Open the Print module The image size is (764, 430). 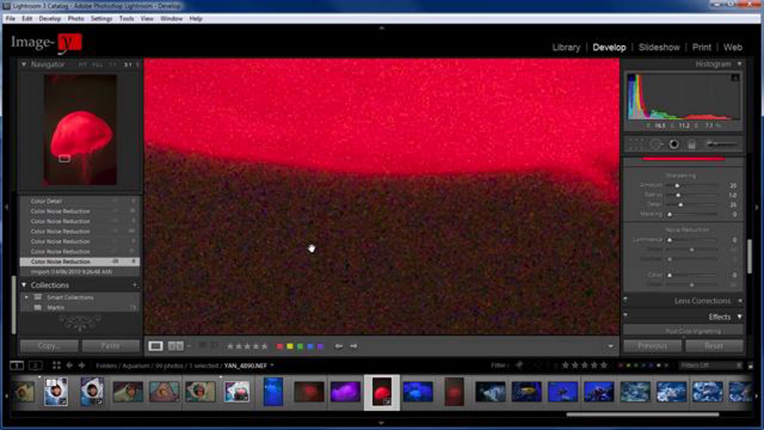[x=702, y=47]
